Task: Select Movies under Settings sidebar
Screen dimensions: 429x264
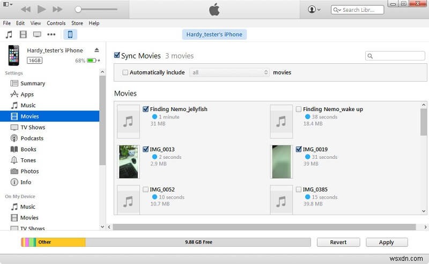Action: [49, 116]
